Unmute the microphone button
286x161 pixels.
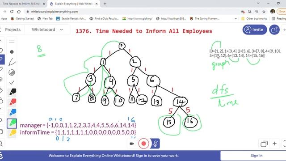pyautogui.click(x=155, y=144)
